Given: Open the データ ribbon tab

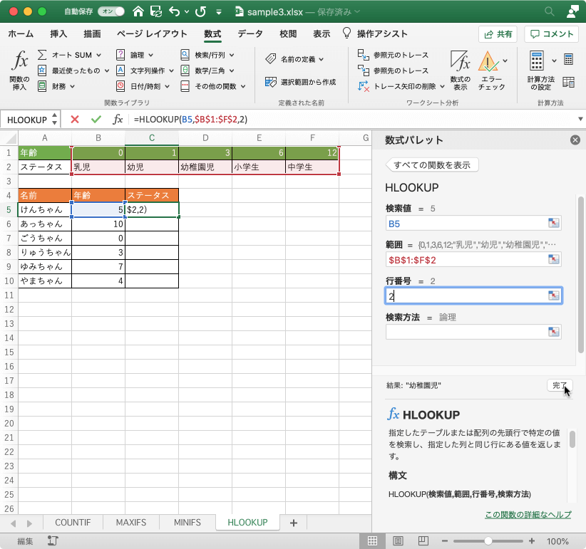Looking at the screenshot, I should pyautogui.click(x=250, y=34).
